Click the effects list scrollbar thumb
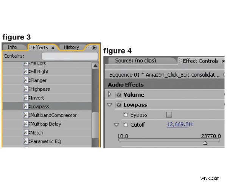 (95, 125)
